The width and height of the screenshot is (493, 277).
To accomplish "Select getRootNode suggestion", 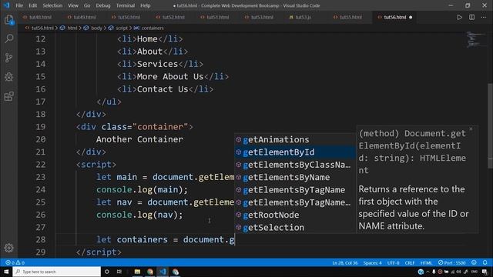I will 296,215.
